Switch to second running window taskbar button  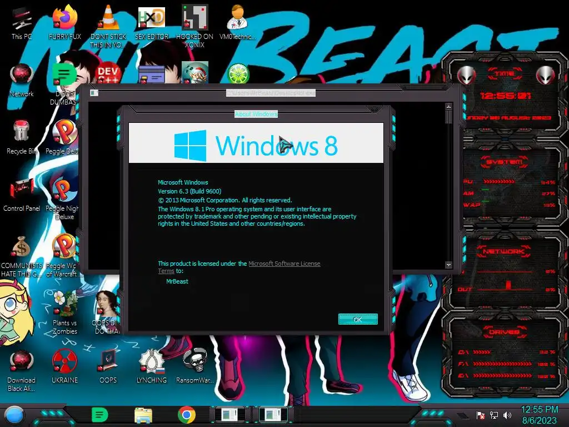click(273, 415)
